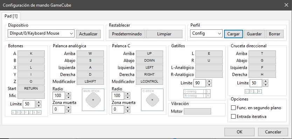Remap button X mapped to L

click(31, 68)
